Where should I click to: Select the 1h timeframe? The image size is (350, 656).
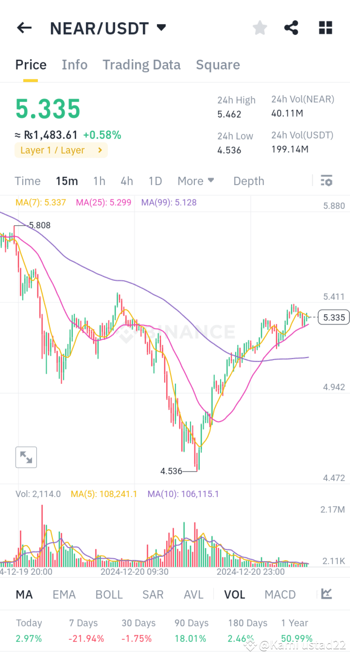click(99, 180)
